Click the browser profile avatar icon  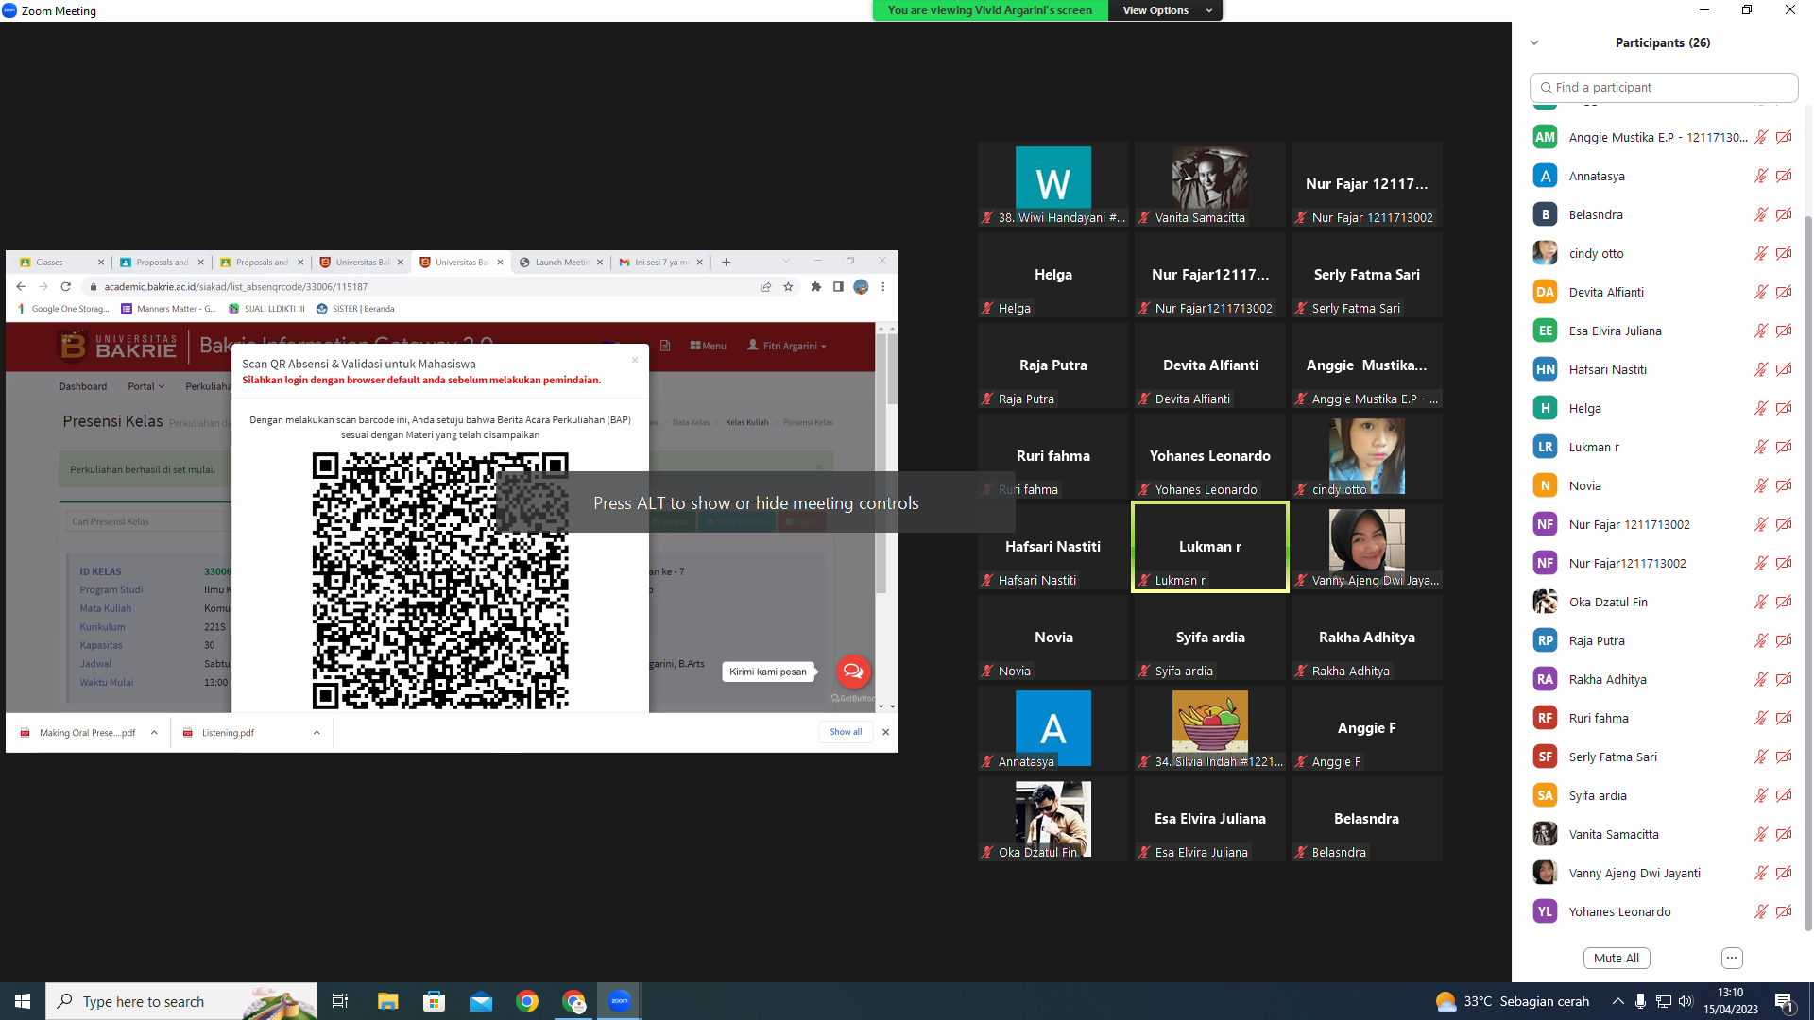click(x=861, y=287)
